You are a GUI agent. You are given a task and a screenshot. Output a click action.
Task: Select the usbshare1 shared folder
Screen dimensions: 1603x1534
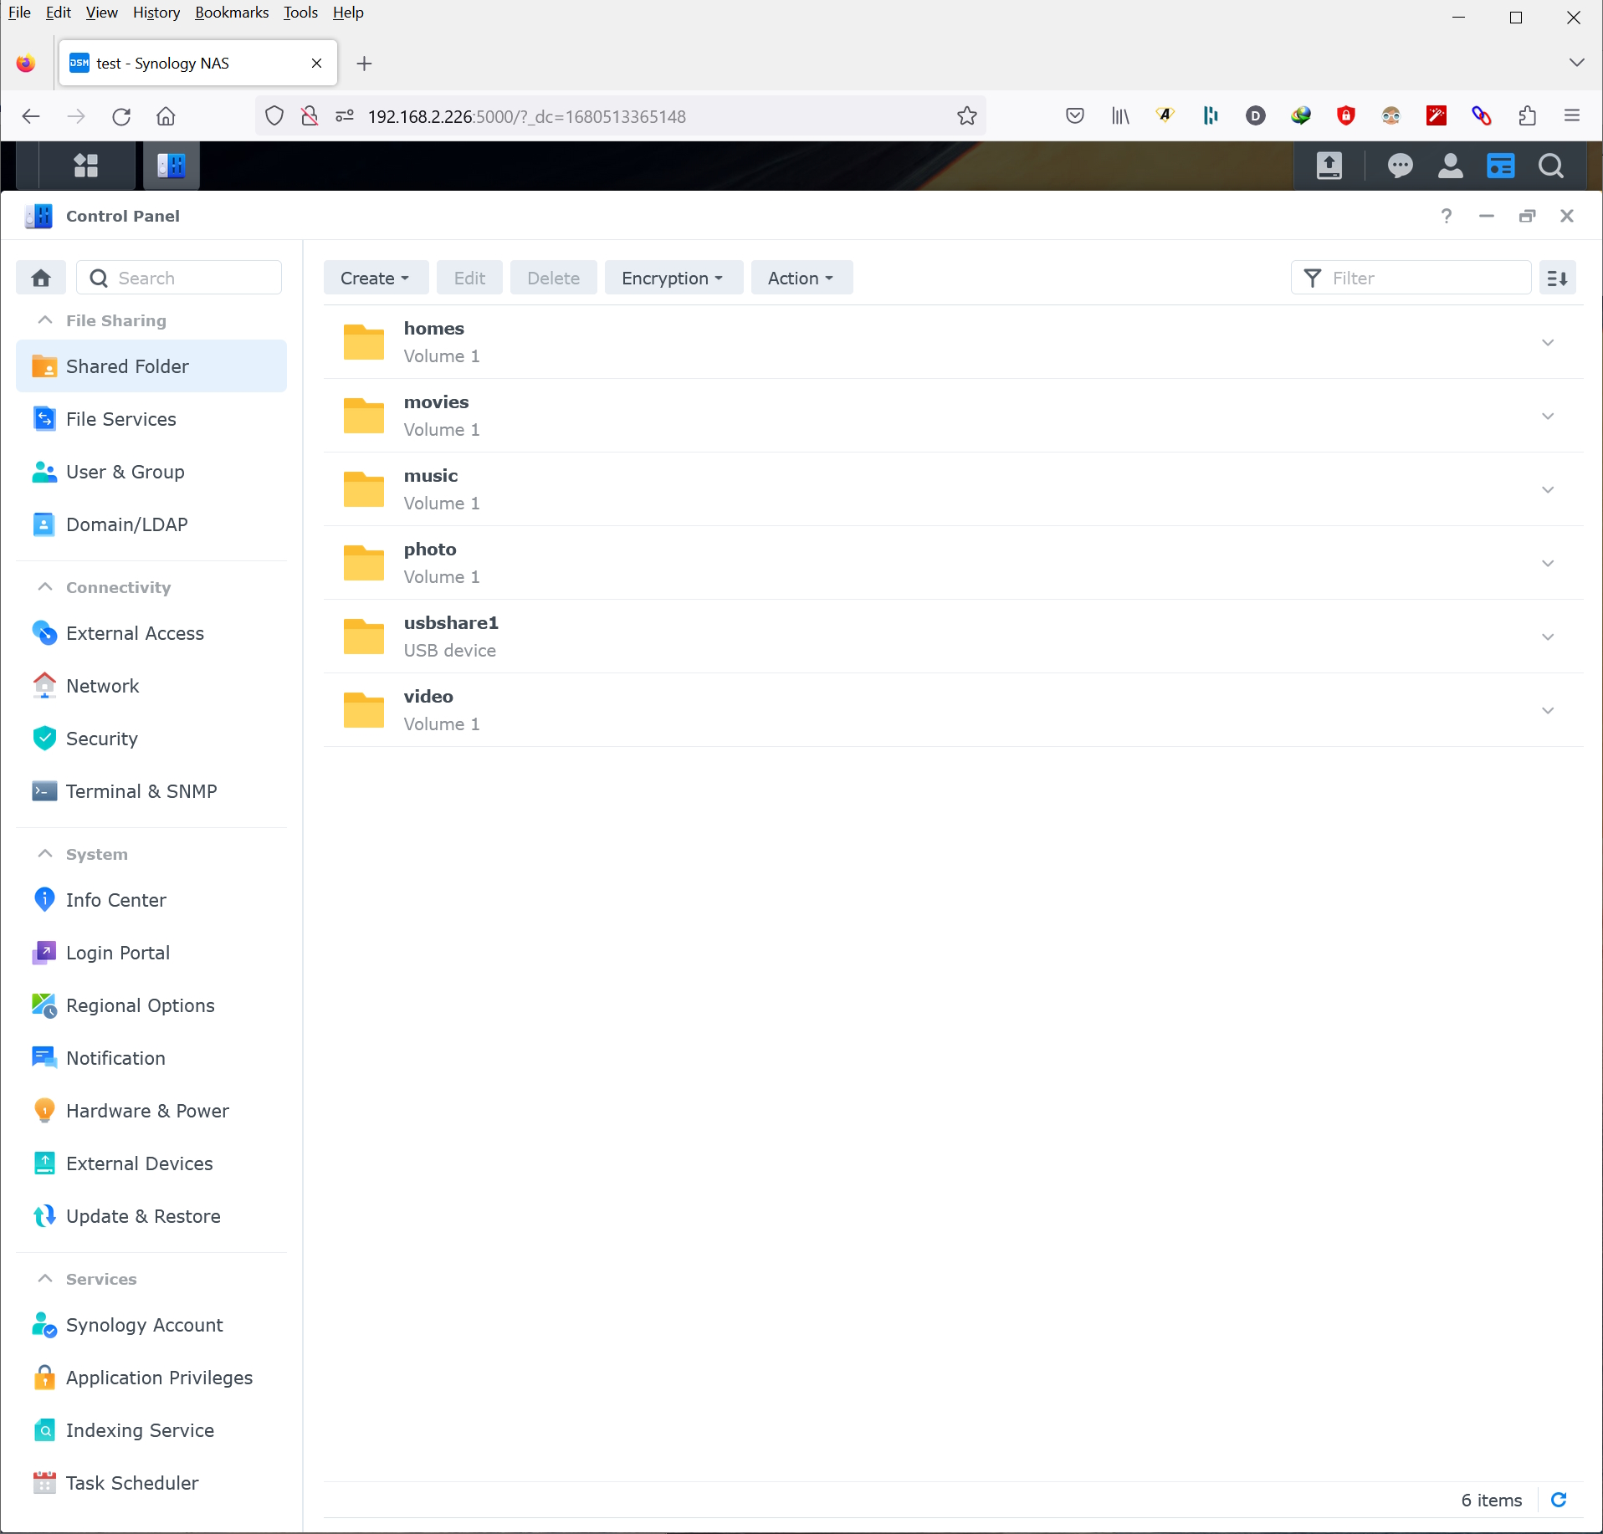pyautogui.click(x=451, y=636)
